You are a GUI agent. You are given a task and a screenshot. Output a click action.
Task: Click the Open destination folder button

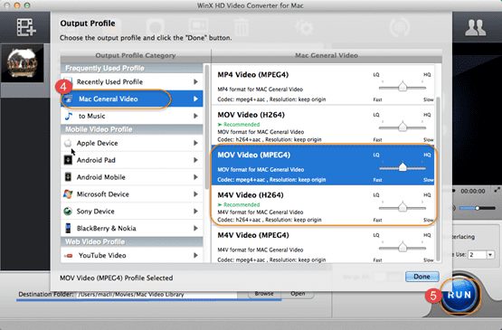[298, 294]
